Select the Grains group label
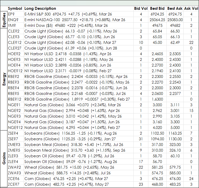199x188 pixels. point(4,159)
